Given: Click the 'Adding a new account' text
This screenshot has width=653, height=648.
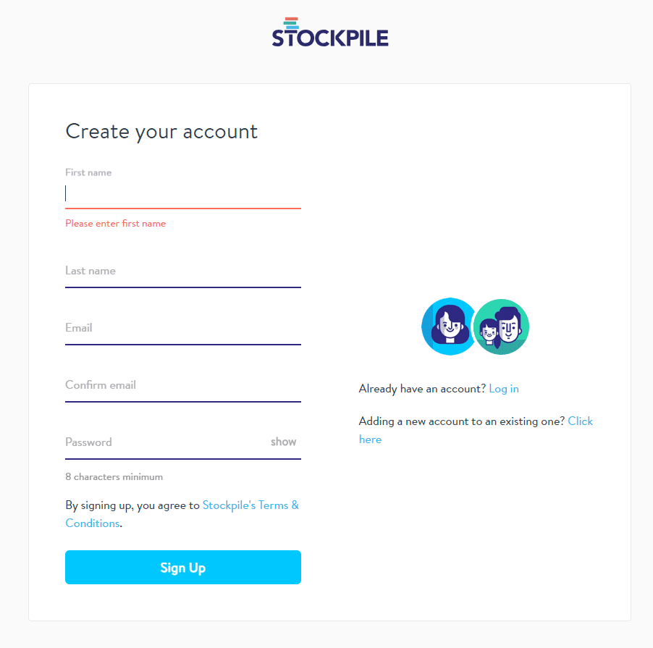Looking at the screenshot, I should 462,421.
